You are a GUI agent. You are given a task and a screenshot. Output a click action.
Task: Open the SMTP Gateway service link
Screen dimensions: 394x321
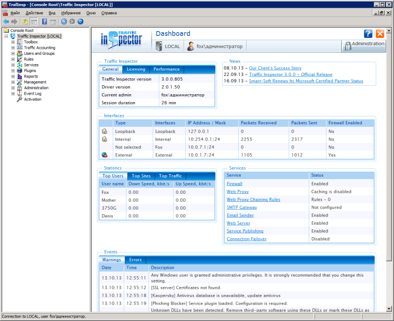(242, 207)
